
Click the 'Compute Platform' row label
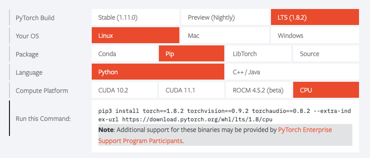point(42,90)
